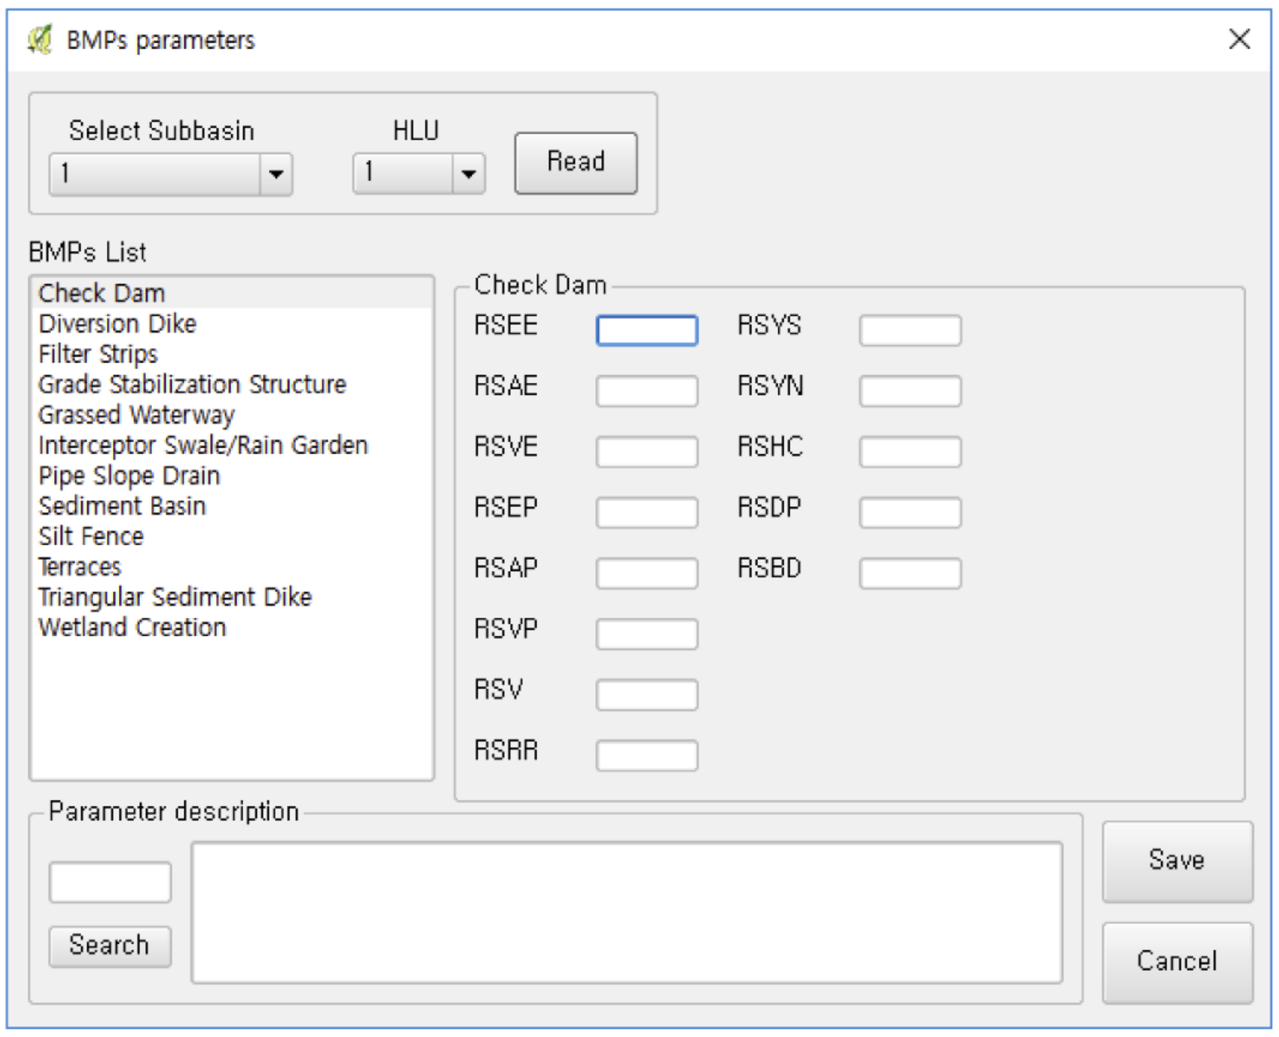Choose Sediment Basin from the list

pos(122,506)
